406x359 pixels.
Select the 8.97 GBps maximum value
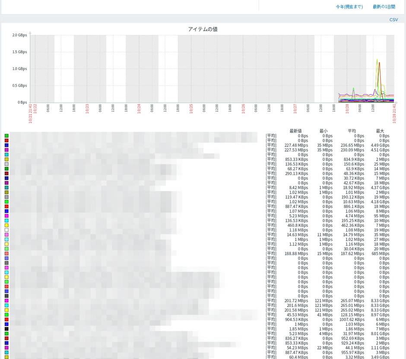coord(380,315)
